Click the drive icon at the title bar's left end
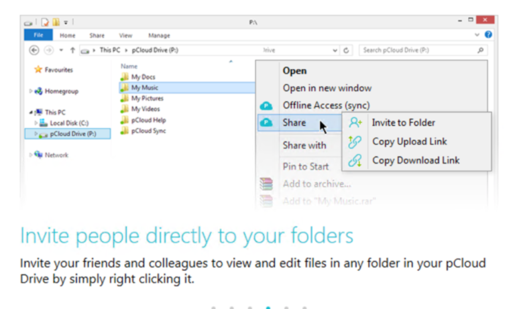The image size is (515, 309). 29,23
